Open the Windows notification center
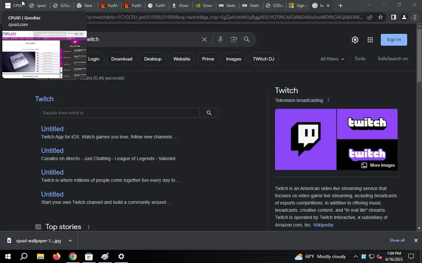 [411, 256]
